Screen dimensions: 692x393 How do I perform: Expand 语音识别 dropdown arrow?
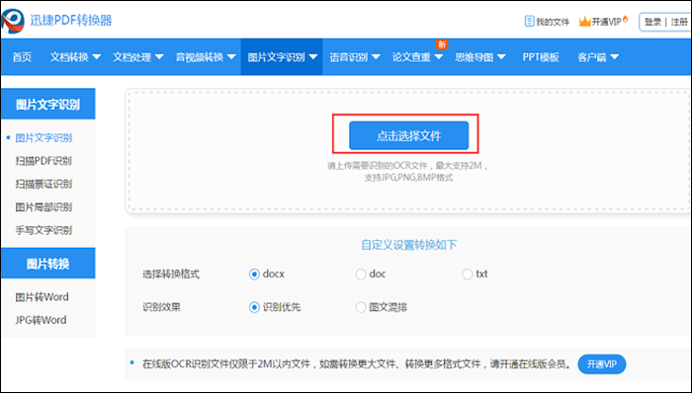click(376, 57)
